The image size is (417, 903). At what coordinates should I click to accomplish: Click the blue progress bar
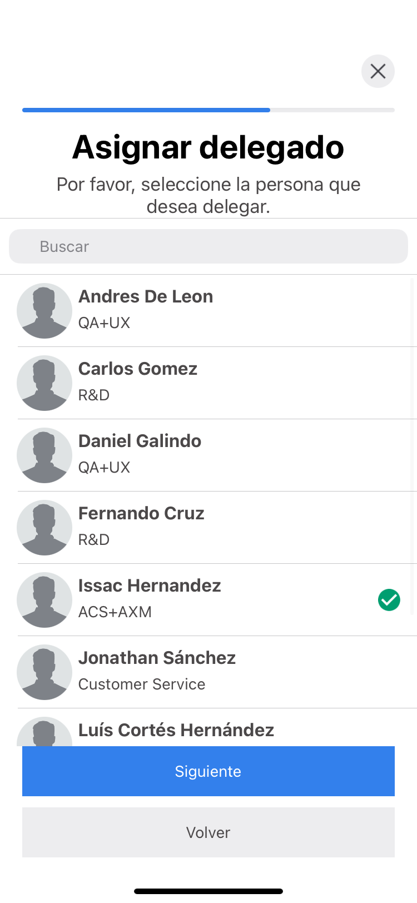(x=146, y=110)
